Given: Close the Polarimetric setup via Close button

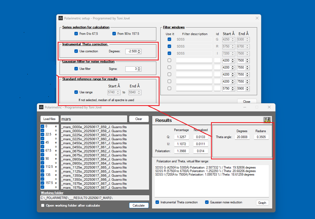Looking at the screenshot, I should (x=247, y=101).
